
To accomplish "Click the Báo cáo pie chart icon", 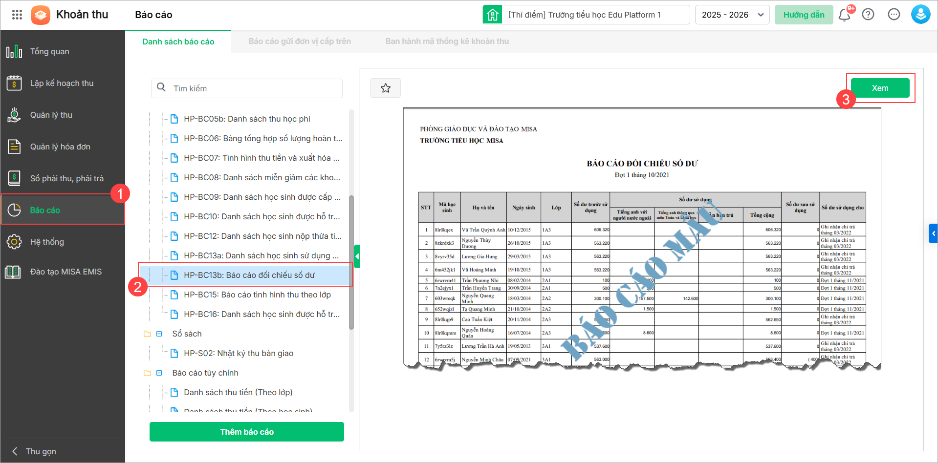I will (14, 210).
